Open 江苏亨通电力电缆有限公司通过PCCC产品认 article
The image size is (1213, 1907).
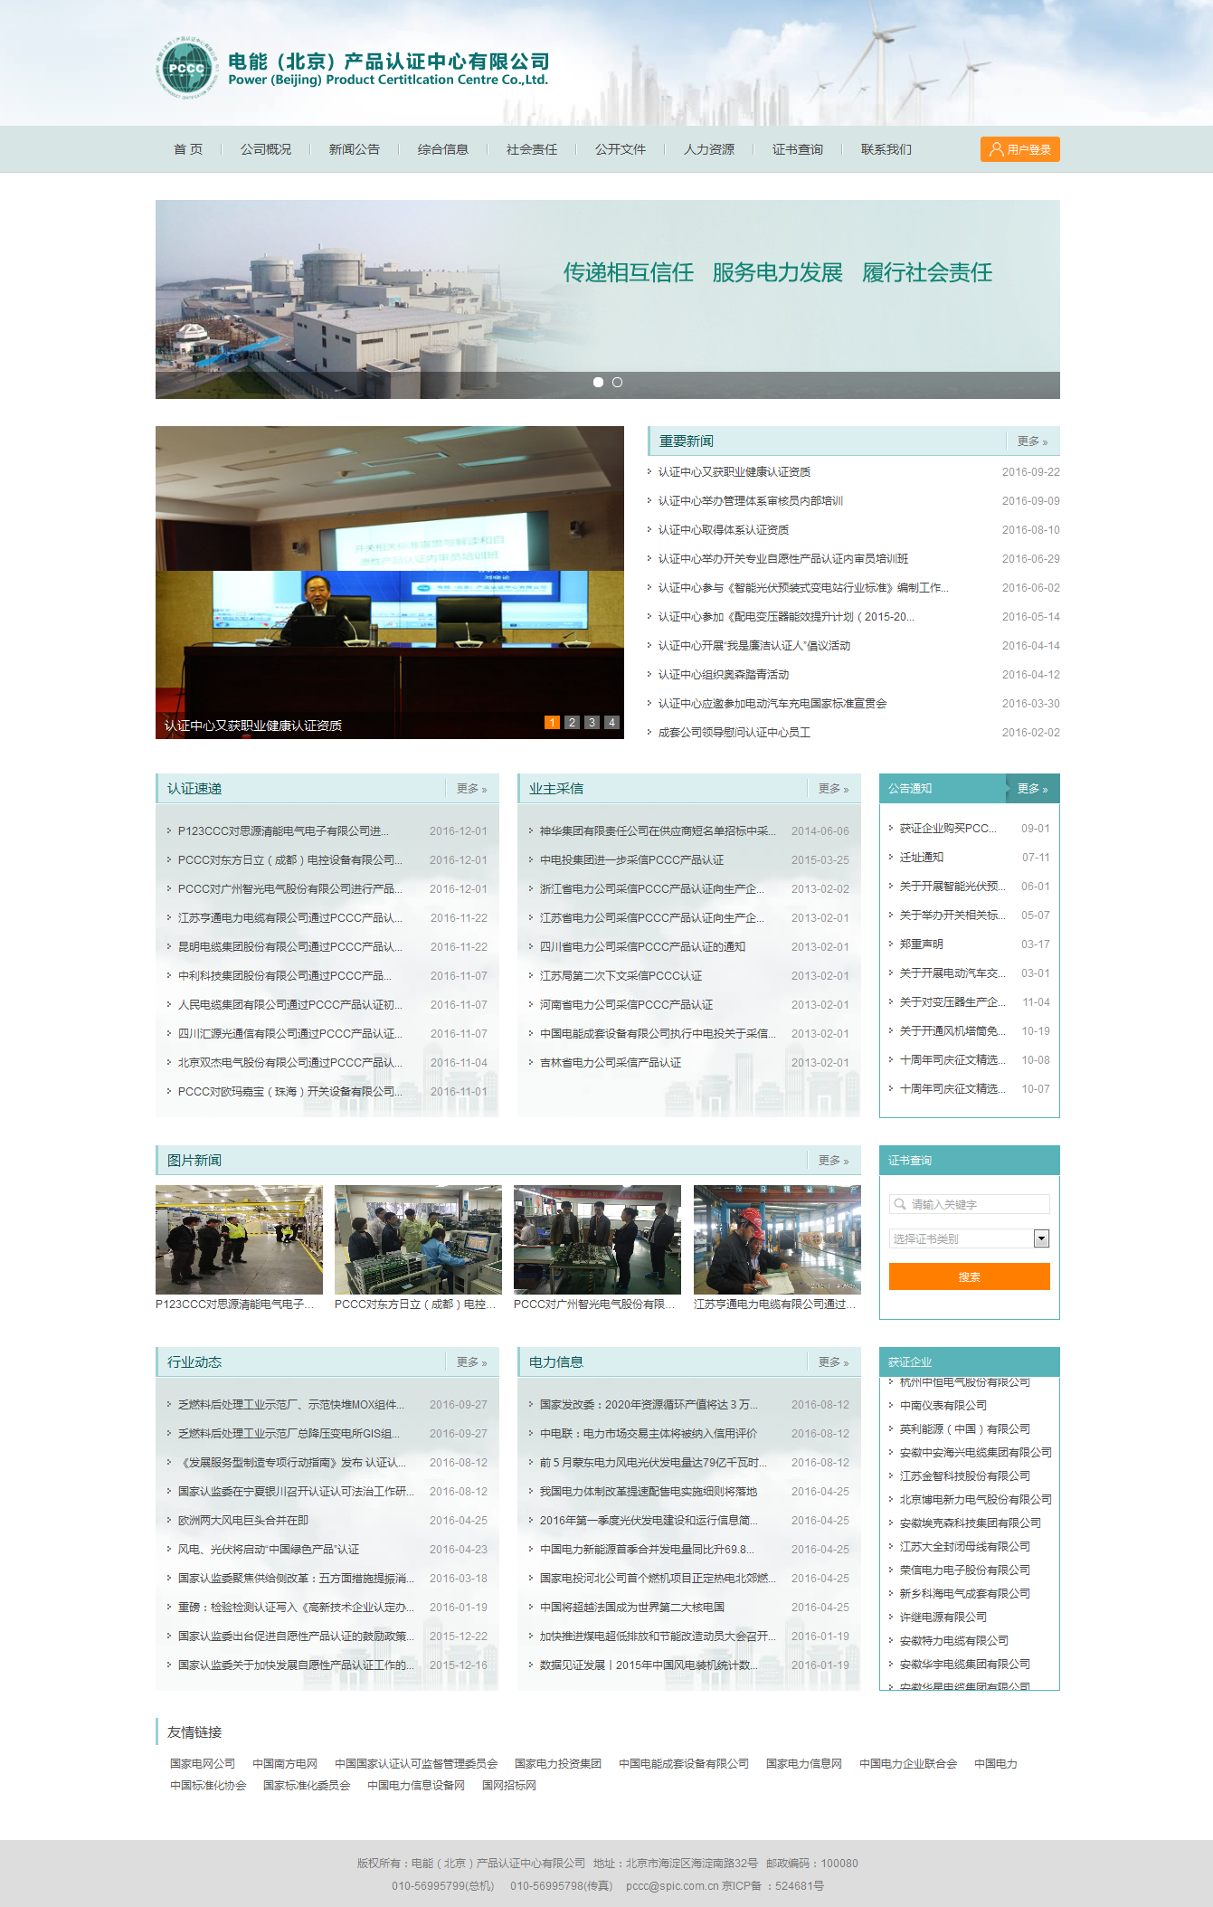pyautogui.click(x=290, y=918)
